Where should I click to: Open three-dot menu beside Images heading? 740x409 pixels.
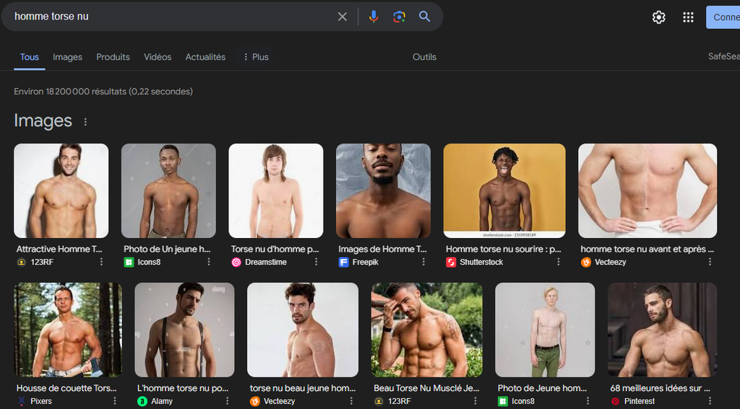85,122
